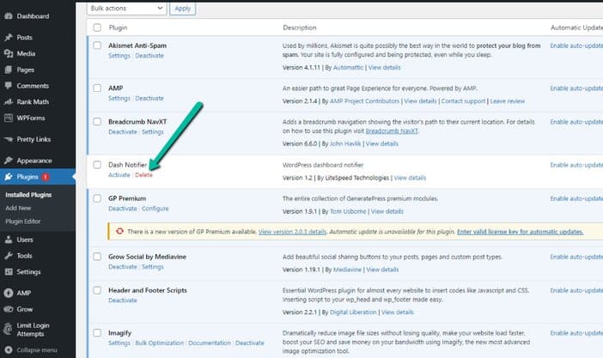This screenshot has width=603, height=358.
Task: Click the Media icon in sidebar
Action: click(x=9, y=53)
